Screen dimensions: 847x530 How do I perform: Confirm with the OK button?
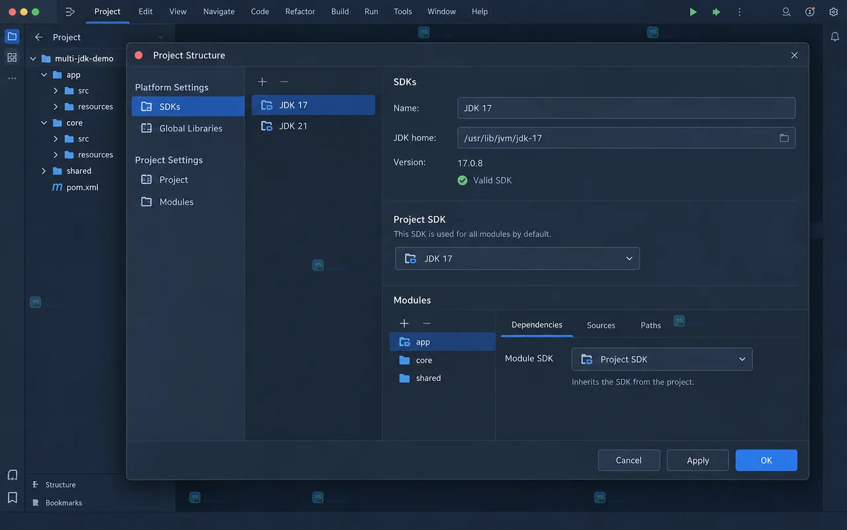(766, 460)
